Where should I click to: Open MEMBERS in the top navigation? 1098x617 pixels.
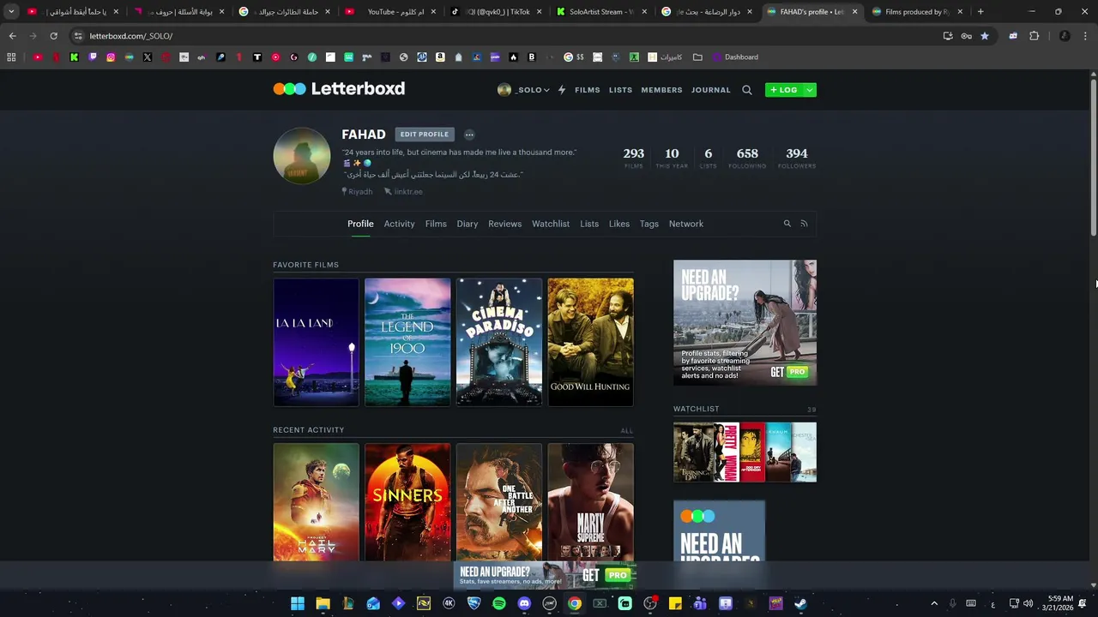point(661,90)
